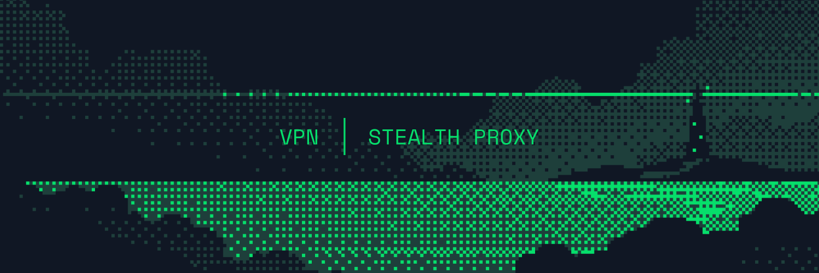Click the word STEALTH
The height and width of the screenshot is (273, 819).
414,138
